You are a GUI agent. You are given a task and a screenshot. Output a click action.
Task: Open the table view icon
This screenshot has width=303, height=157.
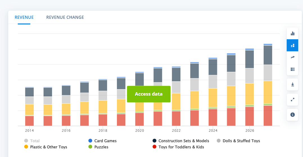click(x=292, y=69)
